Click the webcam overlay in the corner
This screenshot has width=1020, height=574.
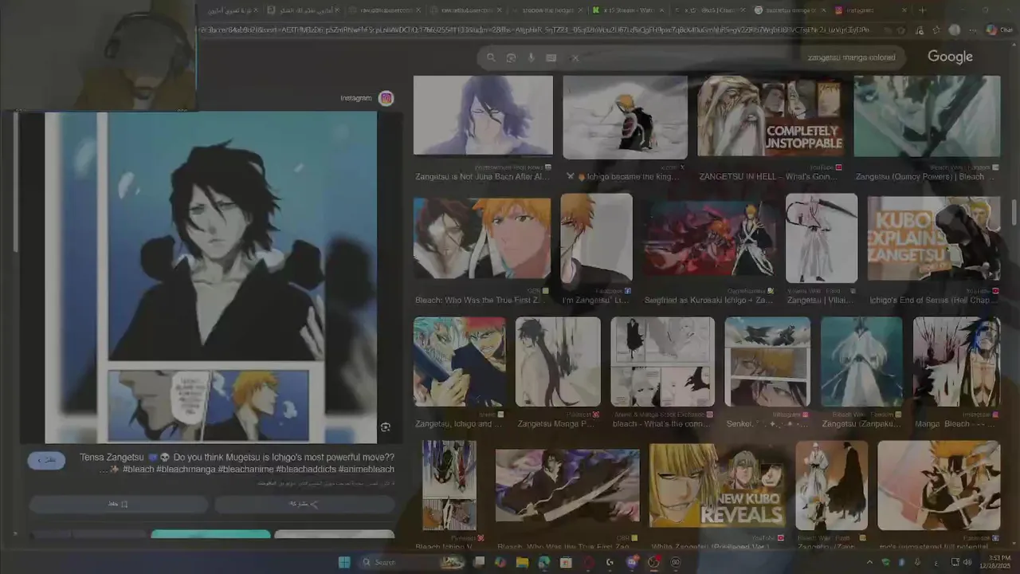click(x=98, y=55)
